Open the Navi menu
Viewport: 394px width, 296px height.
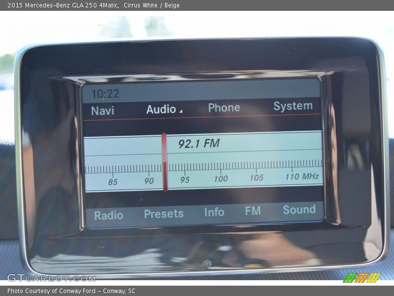[x=102, y=111]
